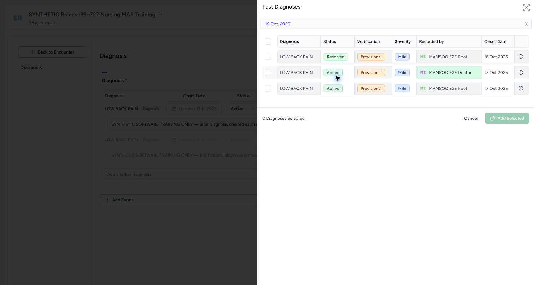Expand the 19 Oct, 2026 date selector
534x285 pixels.
[x=396, y=24]
